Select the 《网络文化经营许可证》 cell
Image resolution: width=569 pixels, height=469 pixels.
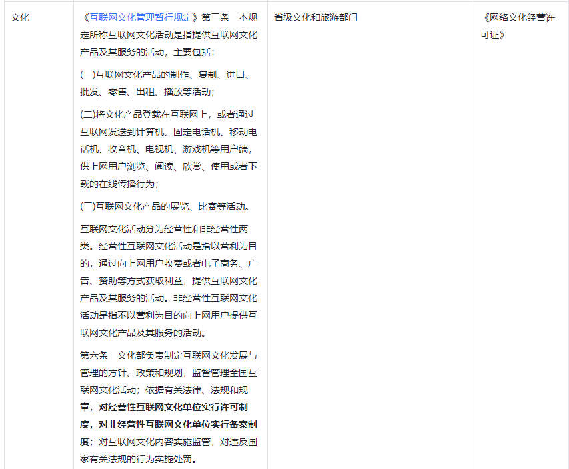[x=519, y=27]
